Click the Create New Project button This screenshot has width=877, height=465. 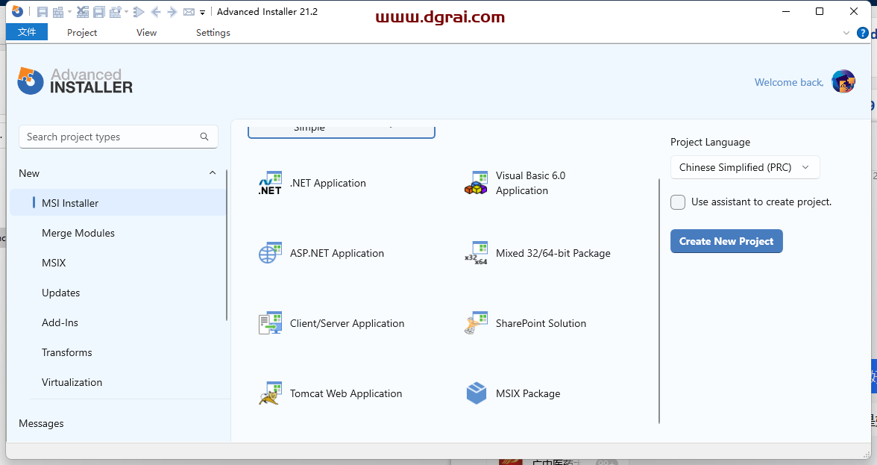point(726,241)
